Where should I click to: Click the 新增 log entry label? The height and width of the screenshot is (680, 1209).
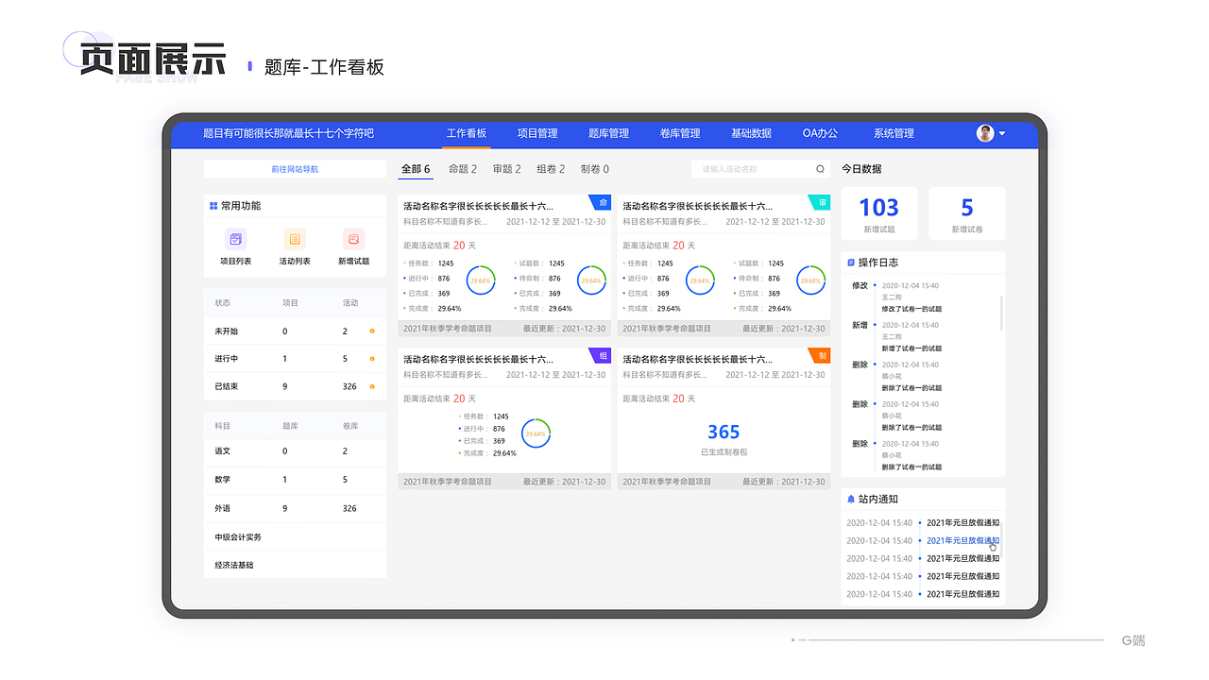[x=860, y=325]
